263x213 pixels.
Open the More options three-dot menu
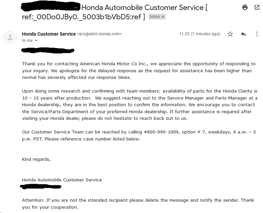[x=257, y=34]
